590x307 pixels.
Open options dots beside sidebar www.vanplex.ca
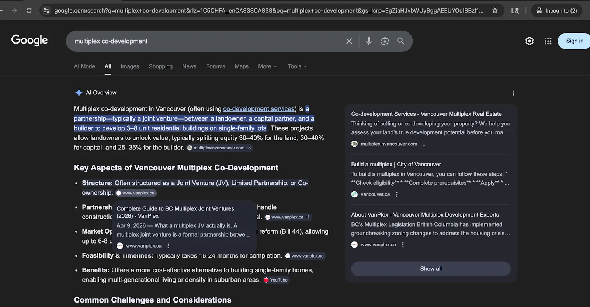click(x=403, y=245)
